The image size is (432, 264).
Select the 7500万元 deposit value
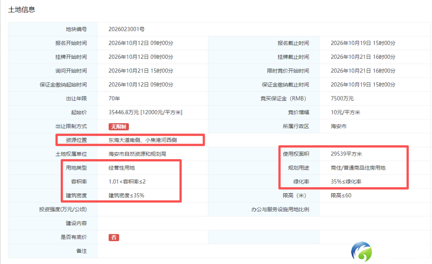click(342, 98)
